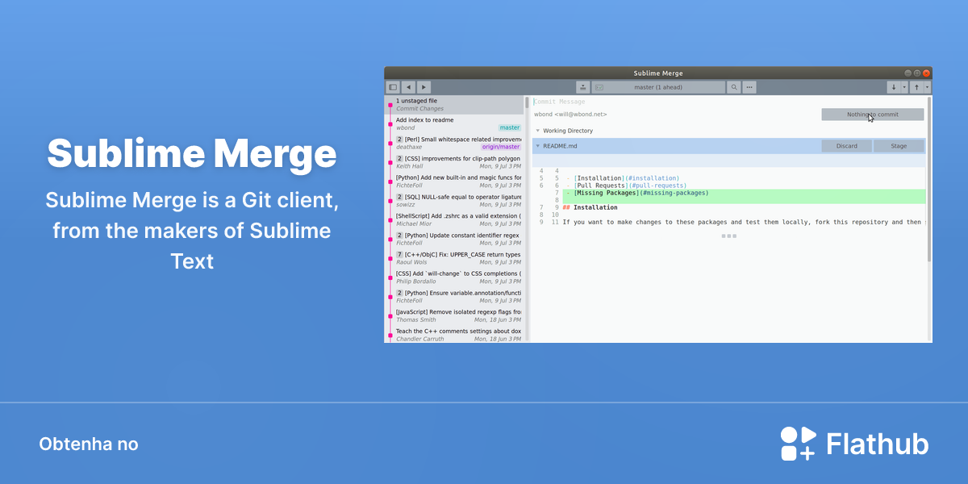Collapse the README.md file diff

(538, 146)
